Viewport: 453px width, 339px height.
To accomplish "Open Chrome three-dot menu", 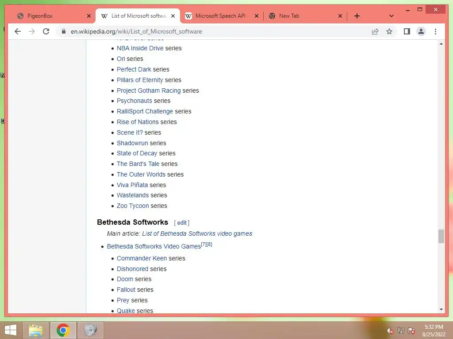I will tap(435, 31).
